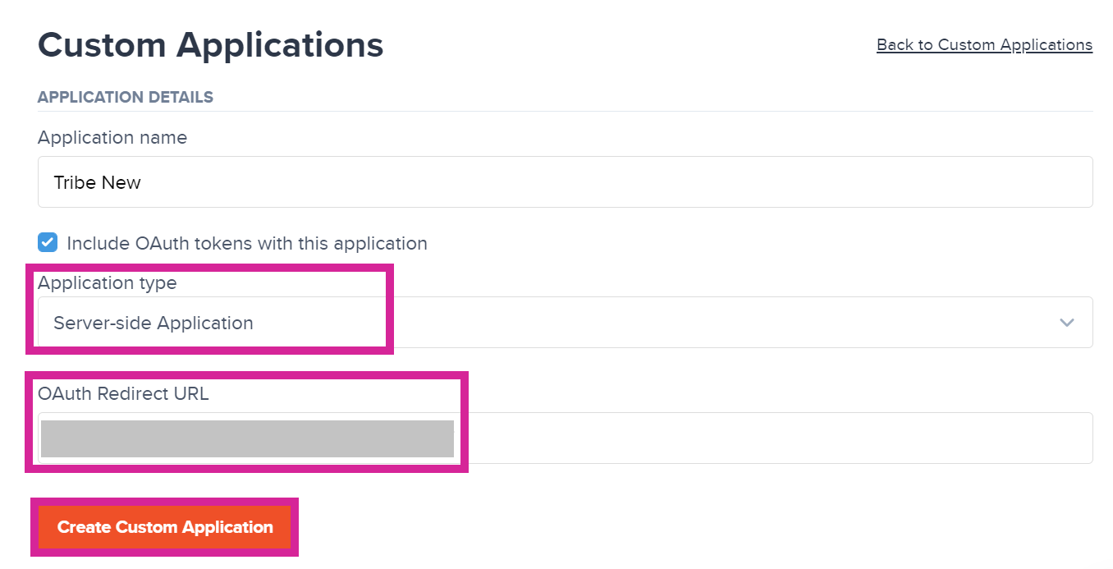Open the Application type dropdown

565,323
